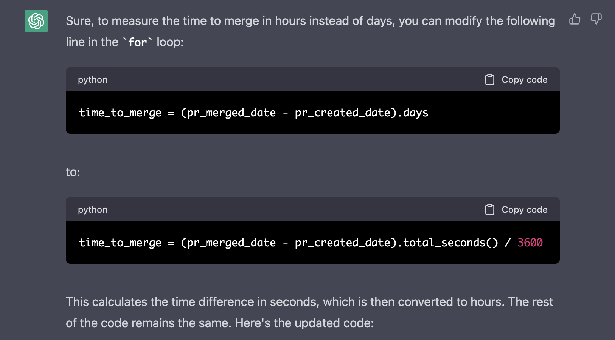Click 'Here's the updated code:' text

[x=304, y=323]
